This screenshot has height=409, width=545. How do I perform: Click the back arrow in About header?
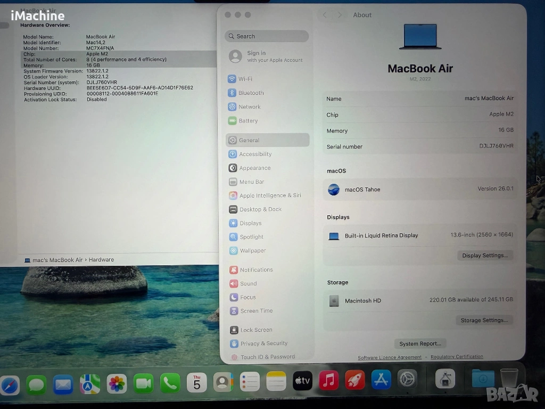pyautogui.click(x=325, y=15)
